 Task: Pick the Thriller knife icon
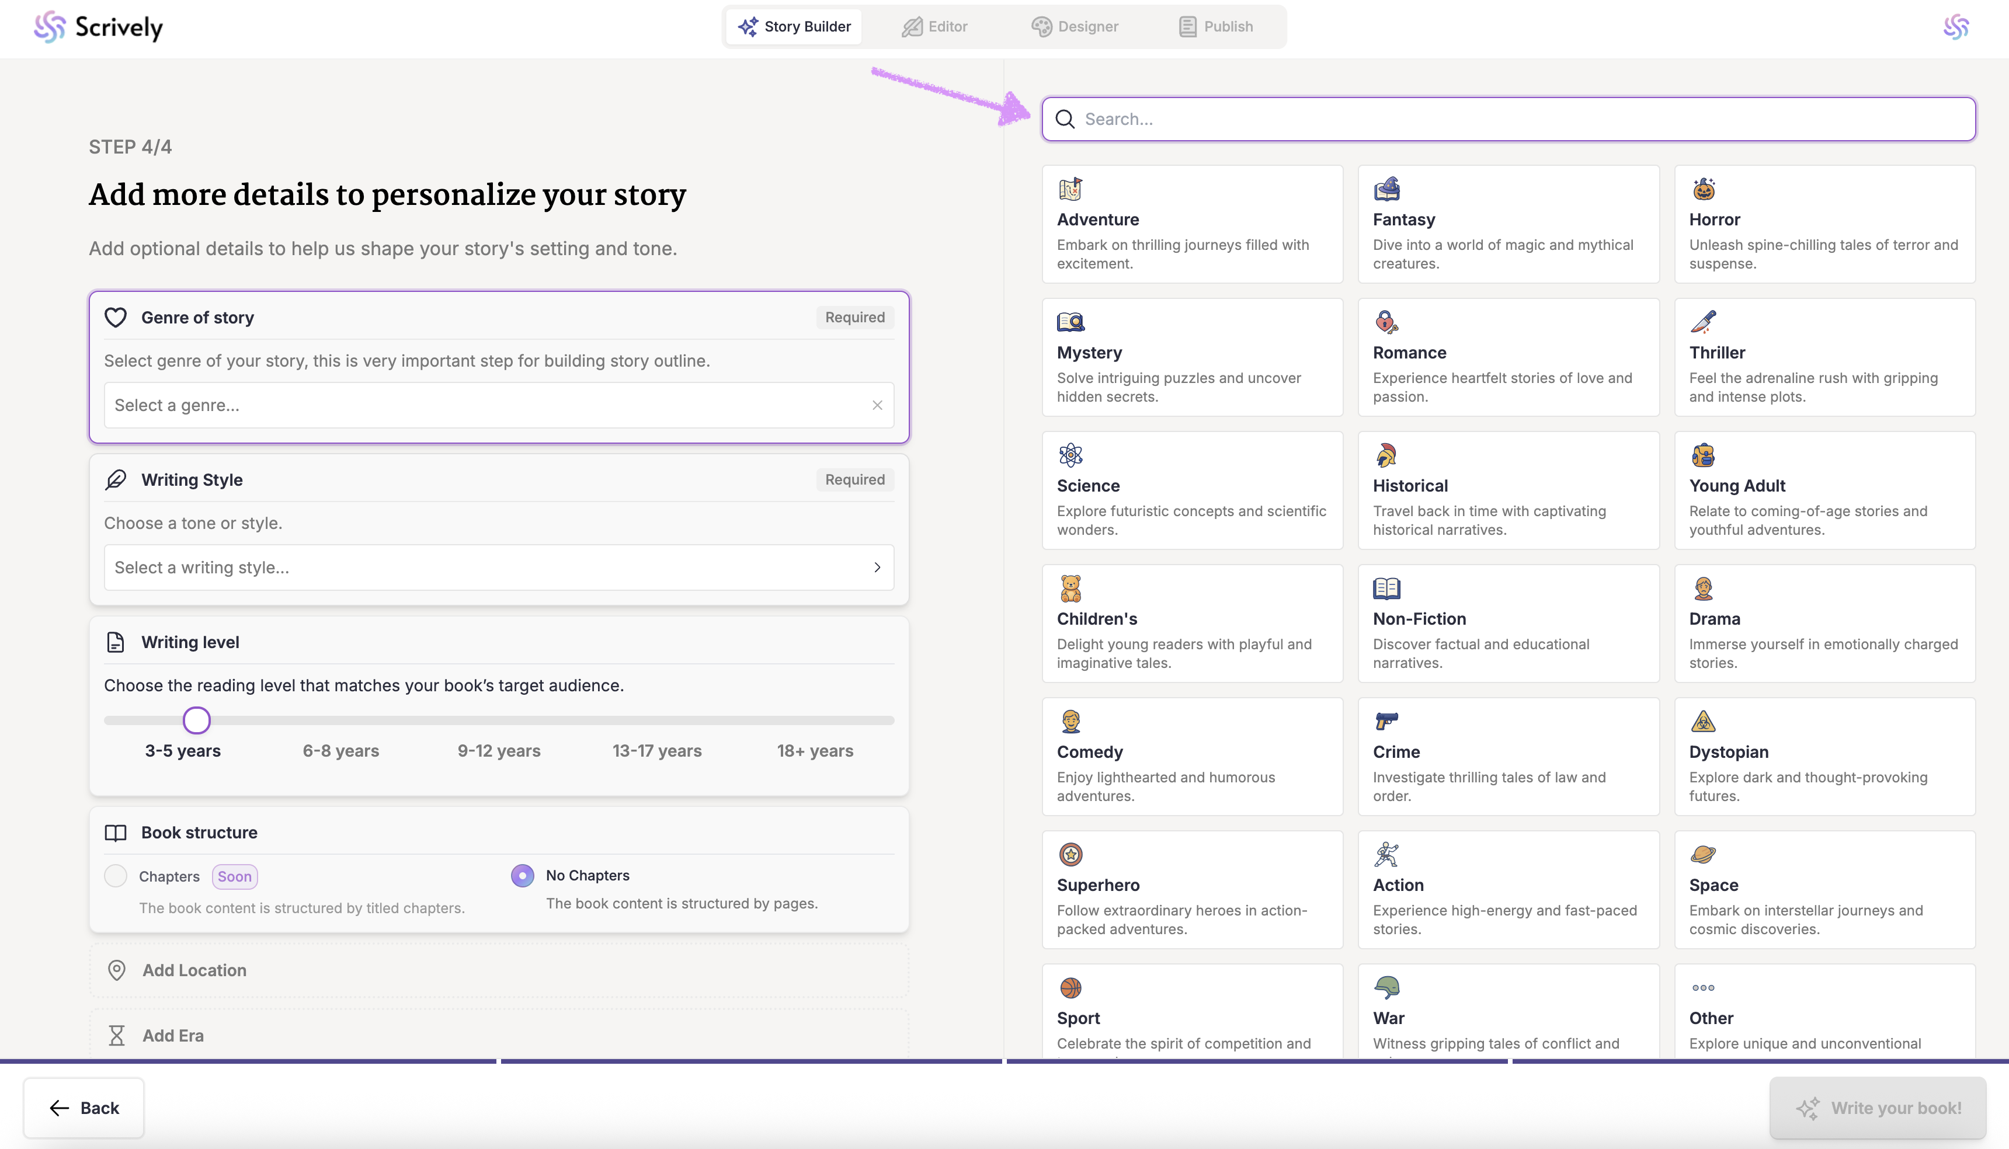1703,322
